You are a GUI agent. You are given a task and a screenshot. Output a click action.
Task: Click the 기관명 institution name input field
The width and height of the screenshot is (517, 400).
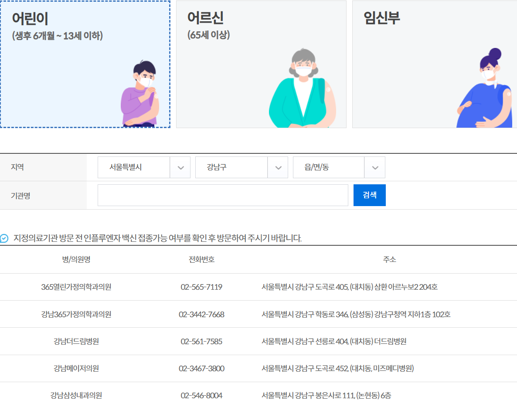[x=223, y=195]
